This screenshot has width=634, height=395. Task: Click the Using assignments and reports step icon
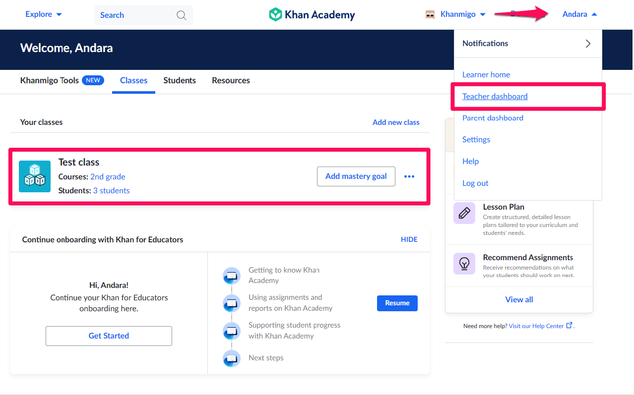click(231, 303)
